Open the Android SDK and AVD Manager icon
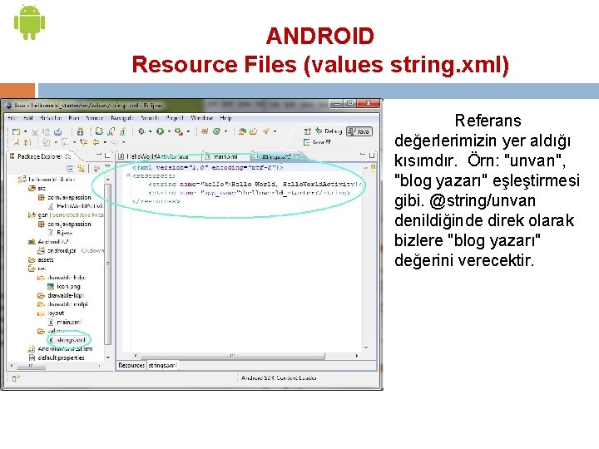Viewport: 599px width, 449px height. click(x=80, y=131)
